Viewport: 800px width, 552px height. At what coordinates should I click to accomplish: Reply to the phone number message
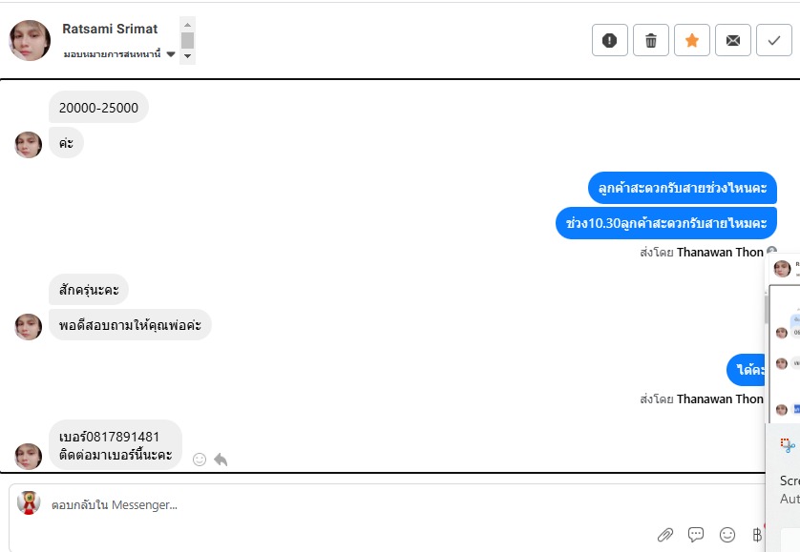click(x=221, y=460)
